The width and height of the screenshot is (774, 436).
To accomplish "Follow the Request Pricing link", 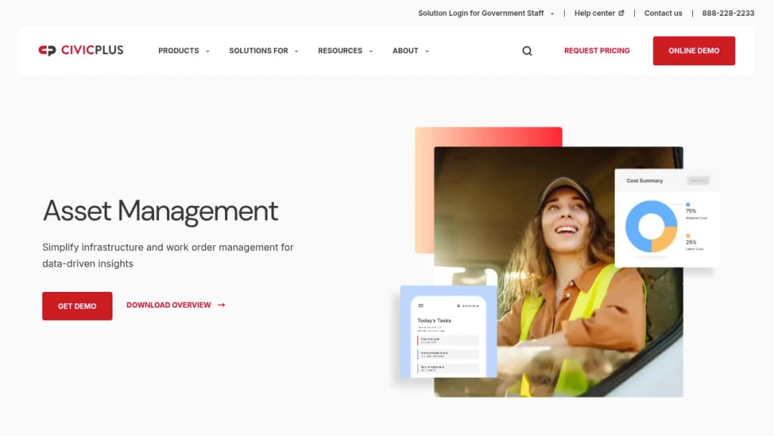I will (597, 51).
